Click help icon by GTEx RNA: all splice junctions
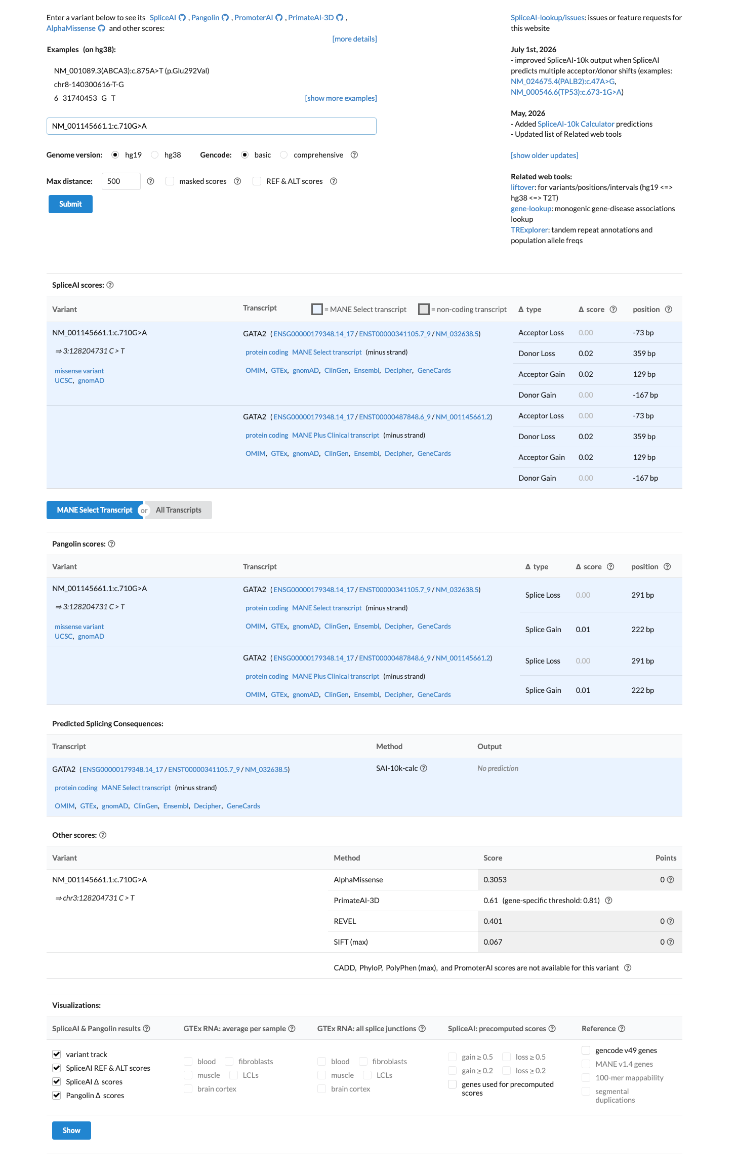This screenshot has height=1168, width=736. click(422, 1029)
